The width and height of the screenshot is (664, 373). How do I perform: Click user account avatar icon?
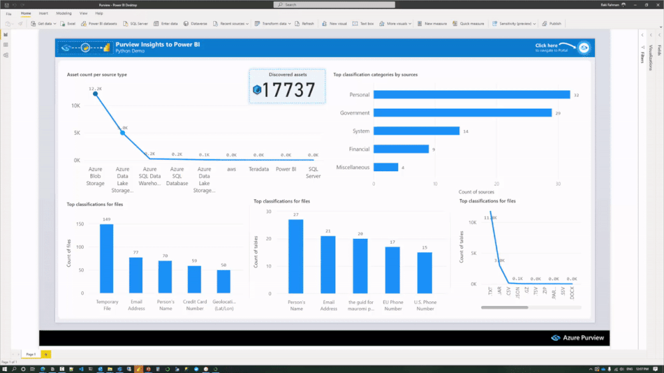click(623, 5)
